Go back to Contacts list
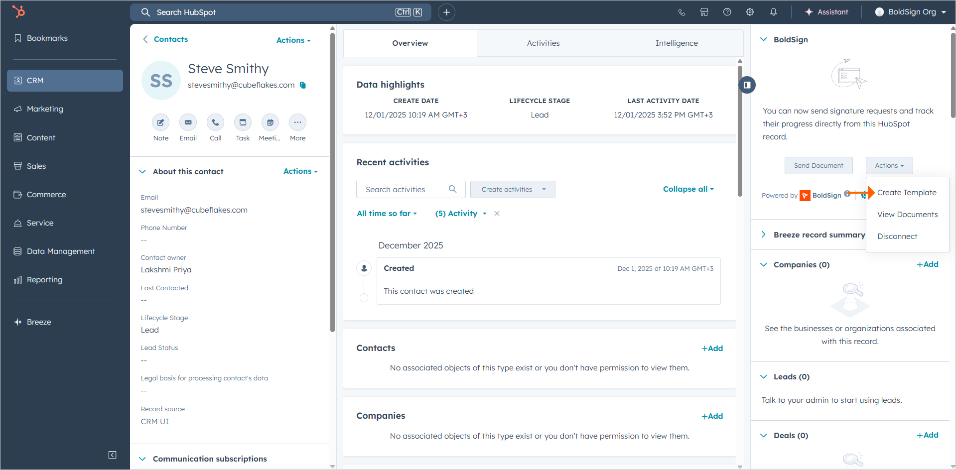The image size is (956, 470). (x=166, y=39)
